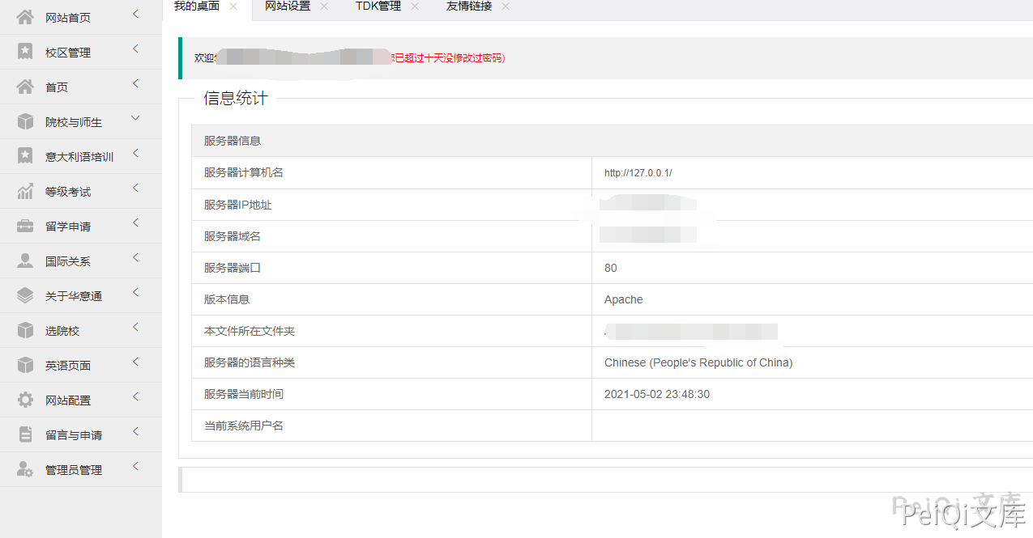
Task: Click the http://127.0.0.1/ server name value
Action: pos(638,173)
